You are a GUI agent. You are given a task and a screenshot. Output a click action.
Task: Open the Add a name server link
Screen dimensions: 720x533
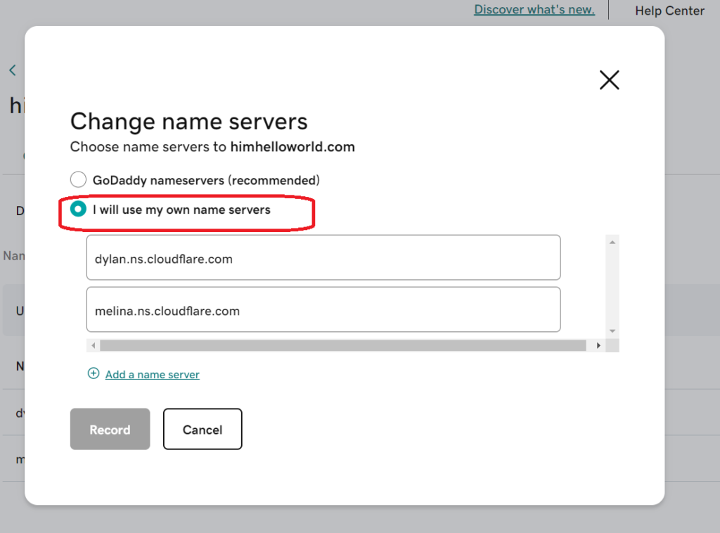point(152,374)
